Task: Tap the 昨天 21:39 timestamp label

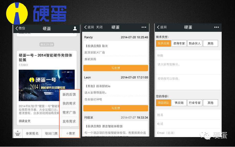Action: tap(47, 44)
